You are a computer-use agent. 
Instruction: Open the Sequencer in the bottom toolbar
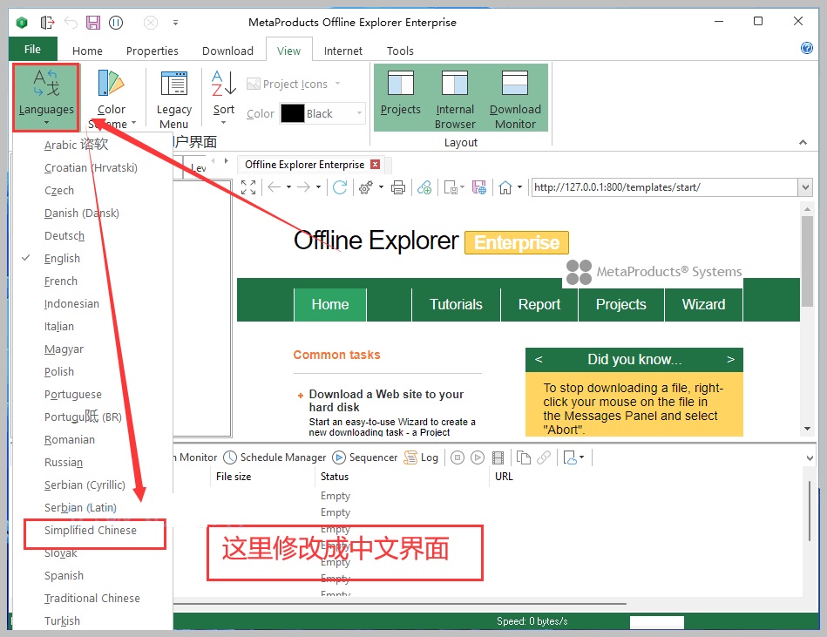pyautogui.click(x=365, y=457)
